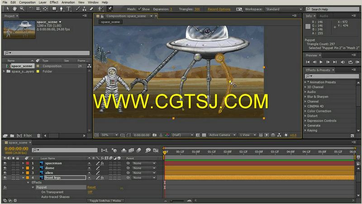
Task: Expand the spaceman layer properties
Action: point(23,163)
